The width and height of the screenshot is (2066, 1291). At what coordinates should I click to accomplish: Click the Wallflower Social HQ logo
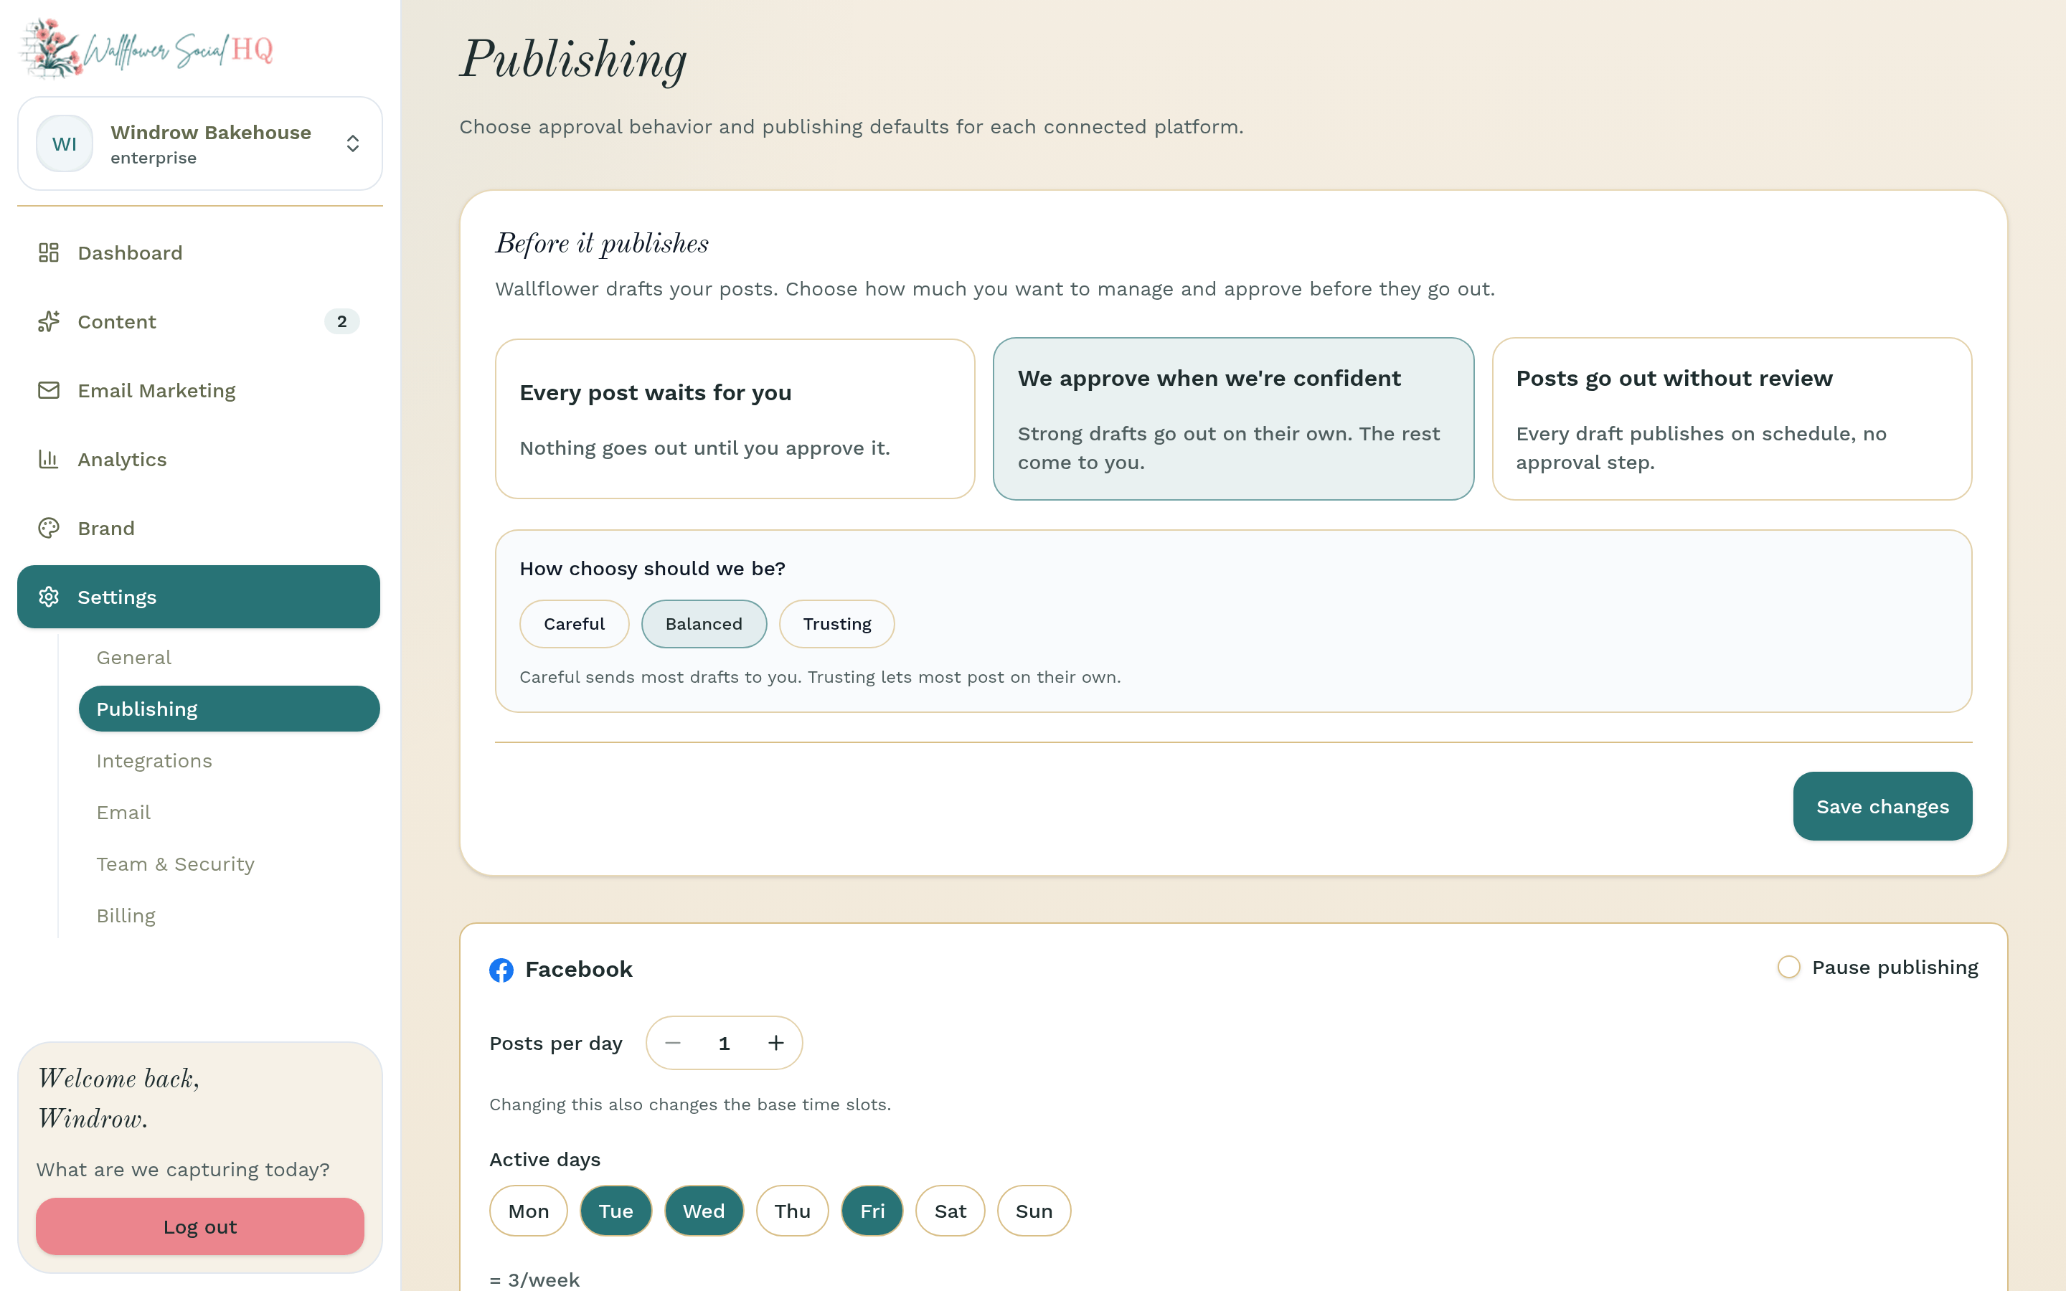point(147,49)
